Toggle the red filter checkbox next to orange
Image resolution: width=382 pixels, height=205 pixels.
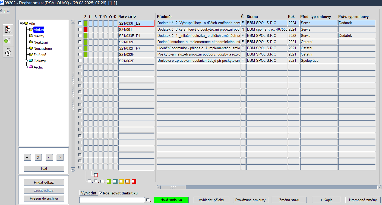coord(134,181)
